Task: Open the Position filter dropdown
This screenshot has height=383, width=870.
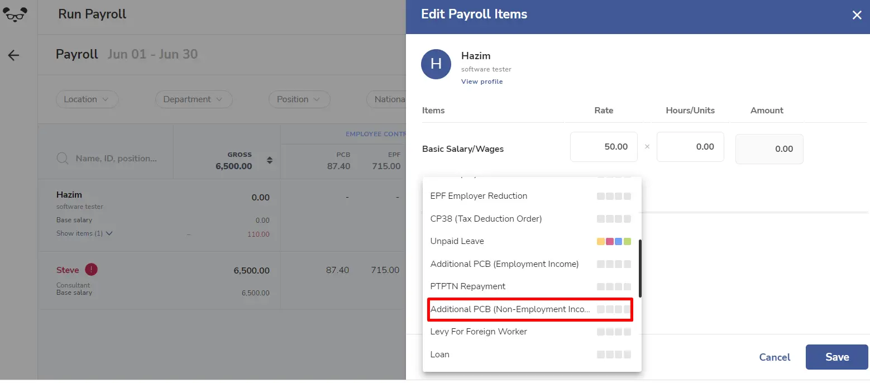Action: click(x=299, y=99)
